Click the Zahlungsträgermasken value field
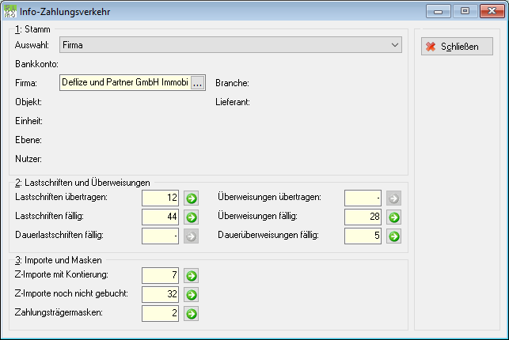Viewport: 509px width, 340px height. click(161, 314)
